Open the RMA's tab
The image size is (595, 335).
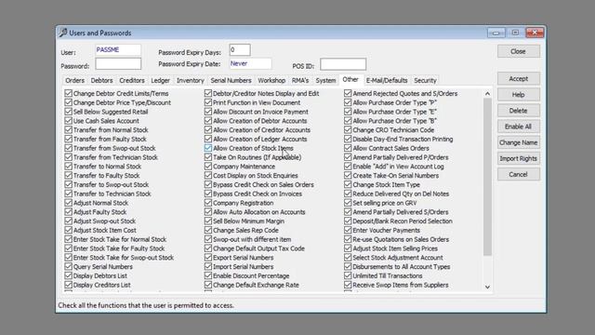[300, 81]
